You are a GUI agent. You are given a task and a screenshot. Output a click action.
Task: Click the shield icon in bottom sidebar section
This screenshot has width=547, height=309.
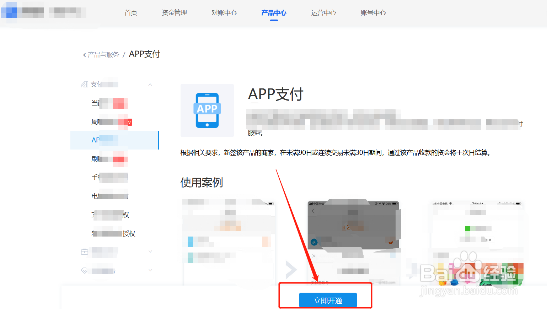click(x=84, y=270)
